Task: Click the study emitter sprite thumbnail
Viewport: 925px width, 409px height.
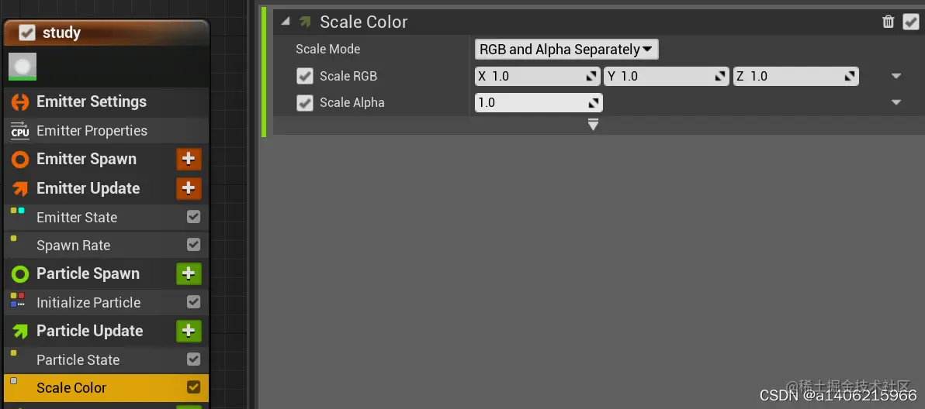Action: pyautogui.click(x=23, y=67)
